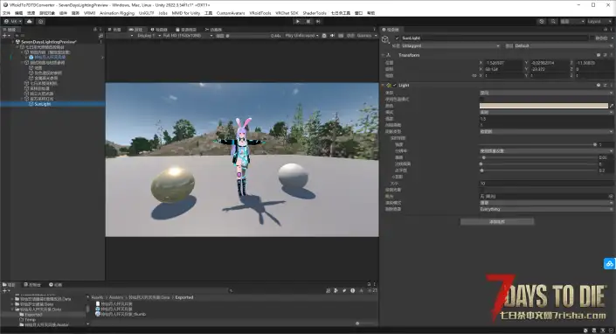Image resolution: width=616 pixels, height=334 pixels.
Task: Click the Rotation Y field
Action: pos(549,69)
